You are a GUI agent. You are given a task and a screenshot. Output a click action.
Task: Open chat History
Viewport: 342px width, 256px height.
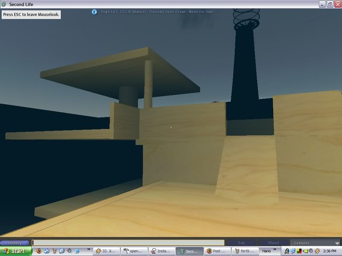click(x=15, y=243)
